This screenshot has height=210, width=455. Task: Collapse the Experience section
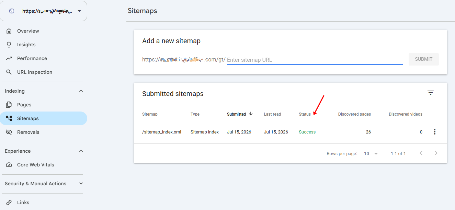(x=81, y=151)
